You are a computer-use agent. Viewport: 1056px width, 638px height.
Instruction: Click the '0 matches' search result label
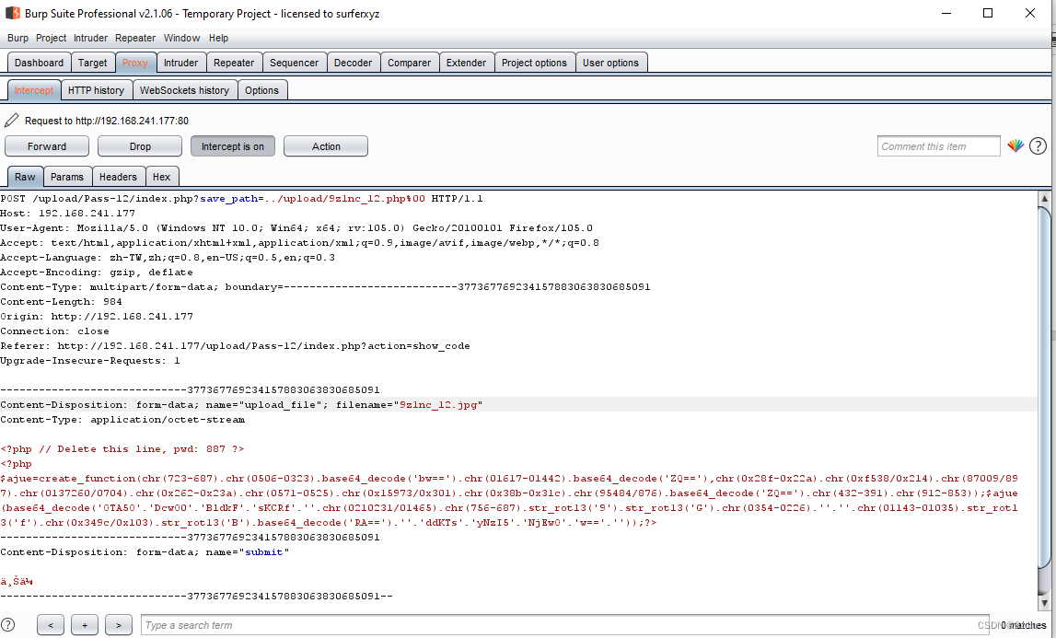tap(1023, 625)
